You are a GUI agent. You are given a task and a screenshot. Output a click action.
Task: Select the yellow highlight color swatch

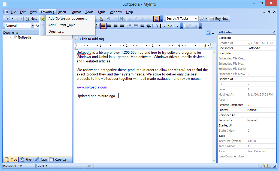(x=174, y=26)
